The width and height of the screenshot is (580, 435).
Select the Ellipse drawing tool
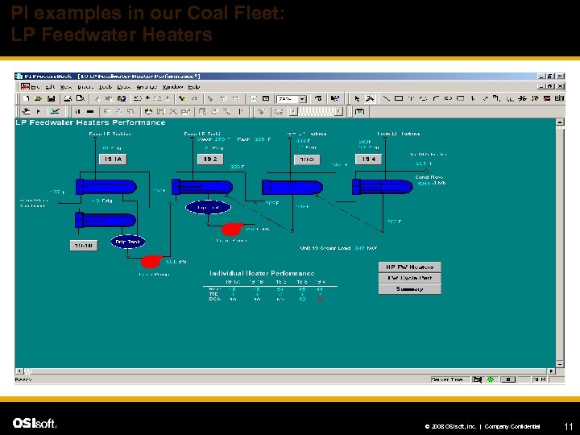click(x=424, y=98)
